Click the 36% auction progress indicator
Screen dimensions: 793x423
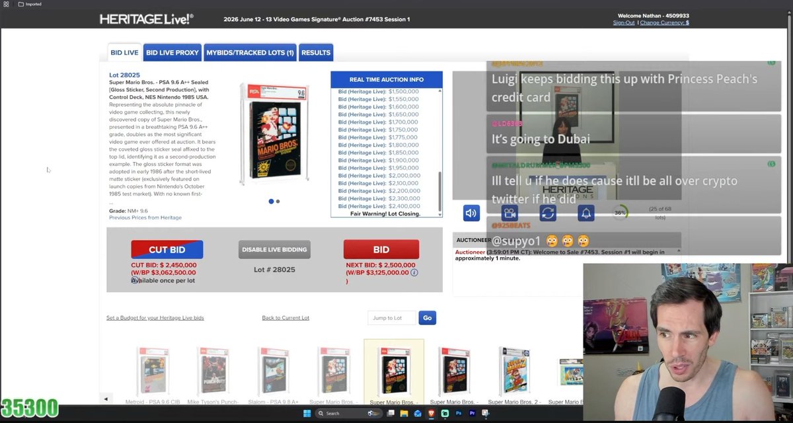coord(620,213)
